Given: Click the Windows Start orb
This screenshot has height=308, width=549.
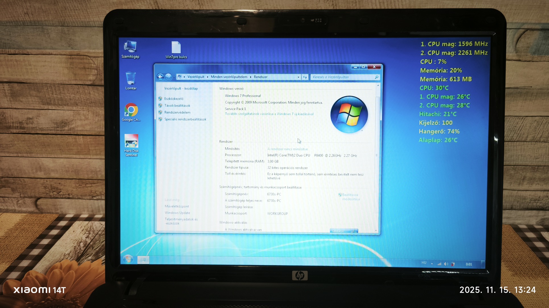Looking at the screenshot, I should 128,259.
